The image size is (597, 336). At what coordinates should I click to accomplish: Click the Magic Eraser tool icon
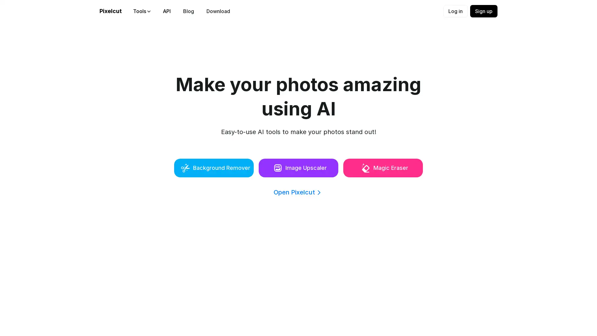tap(365, 168)
